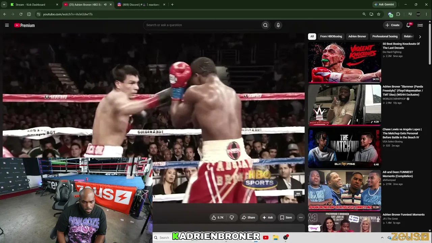Image resolution: width=432 pixels, height=243 pixels.
Task: Filter by From HBOBoxing chip
Action: tap(331, 36)
